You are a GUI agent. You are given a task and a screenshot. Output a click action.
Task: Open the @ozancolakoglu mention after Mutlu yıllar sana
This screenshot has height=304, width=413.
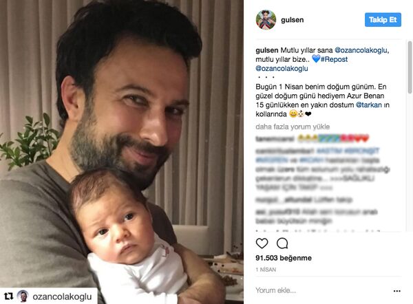[361, 50]
